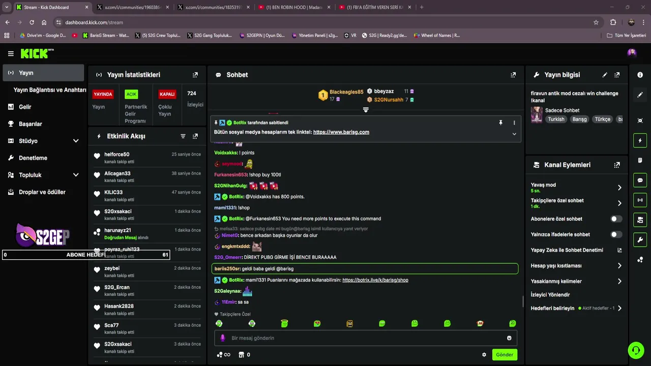Screen dimensions: 651x366
Task: Open pinned message three-dot options
Action: pos(514,123)
